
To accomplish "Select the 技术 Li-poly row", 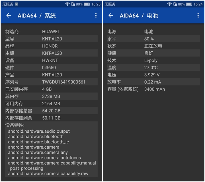I will pyautogui.click(x=153, y=60).
